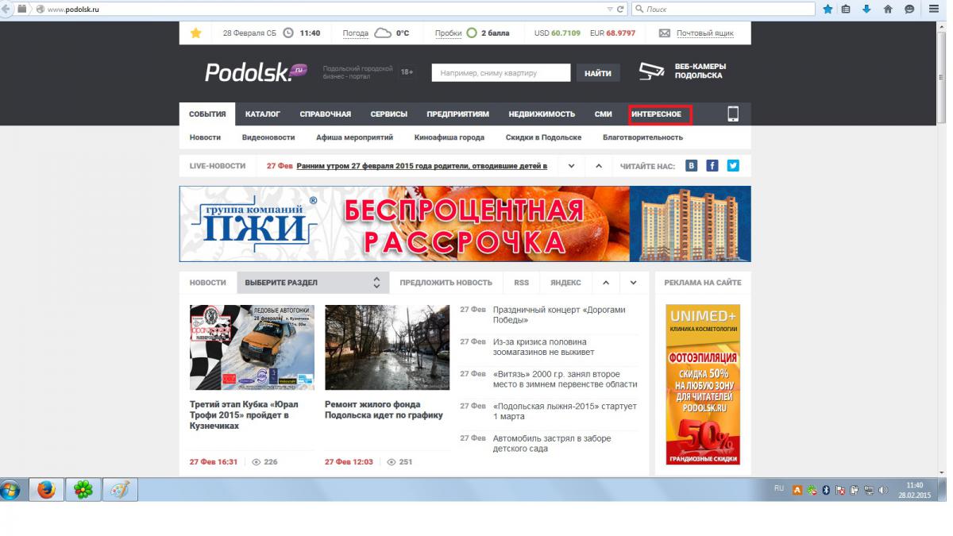Screen dimensions: 953x536
Task: Open the site's Facebook page icon
Action: [x=712, y=166]
